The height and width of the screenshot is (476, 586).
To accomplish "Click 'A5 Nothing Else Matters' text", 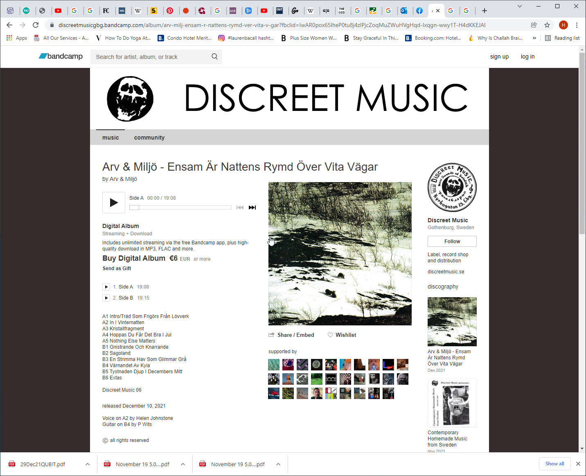I will pyautogui.click(x=129, y=341).
